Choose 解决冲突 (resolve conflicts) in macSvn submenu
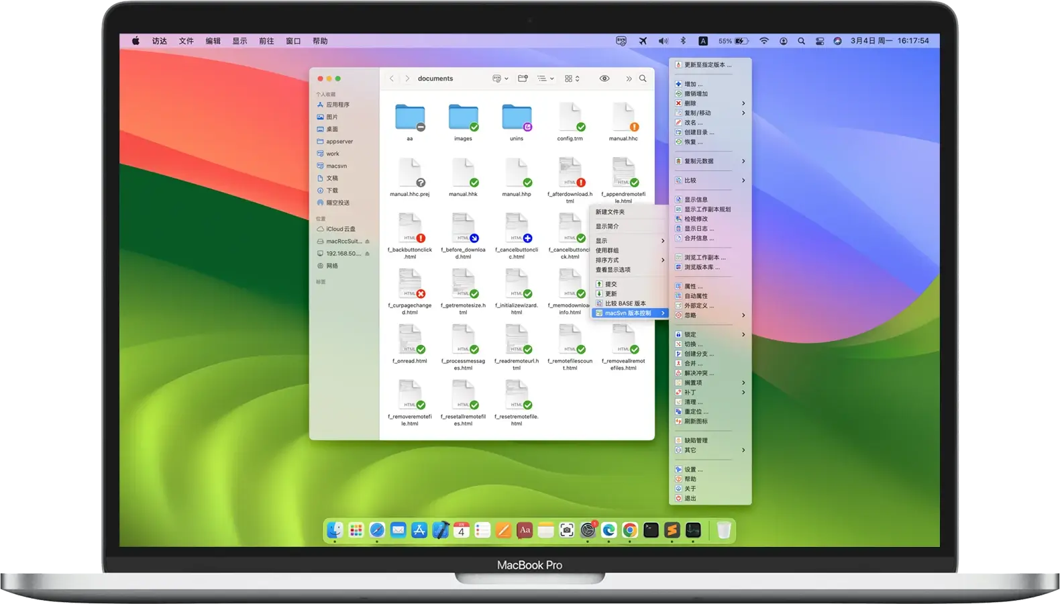This screenshot has width=1060, height=604. [698, 373]
